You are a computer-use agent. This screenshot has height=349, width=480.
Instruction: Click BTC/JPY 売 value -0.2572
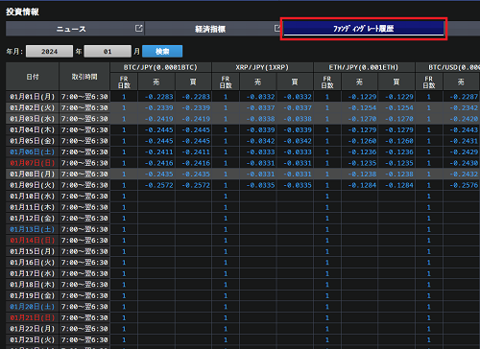click(159, 185)
